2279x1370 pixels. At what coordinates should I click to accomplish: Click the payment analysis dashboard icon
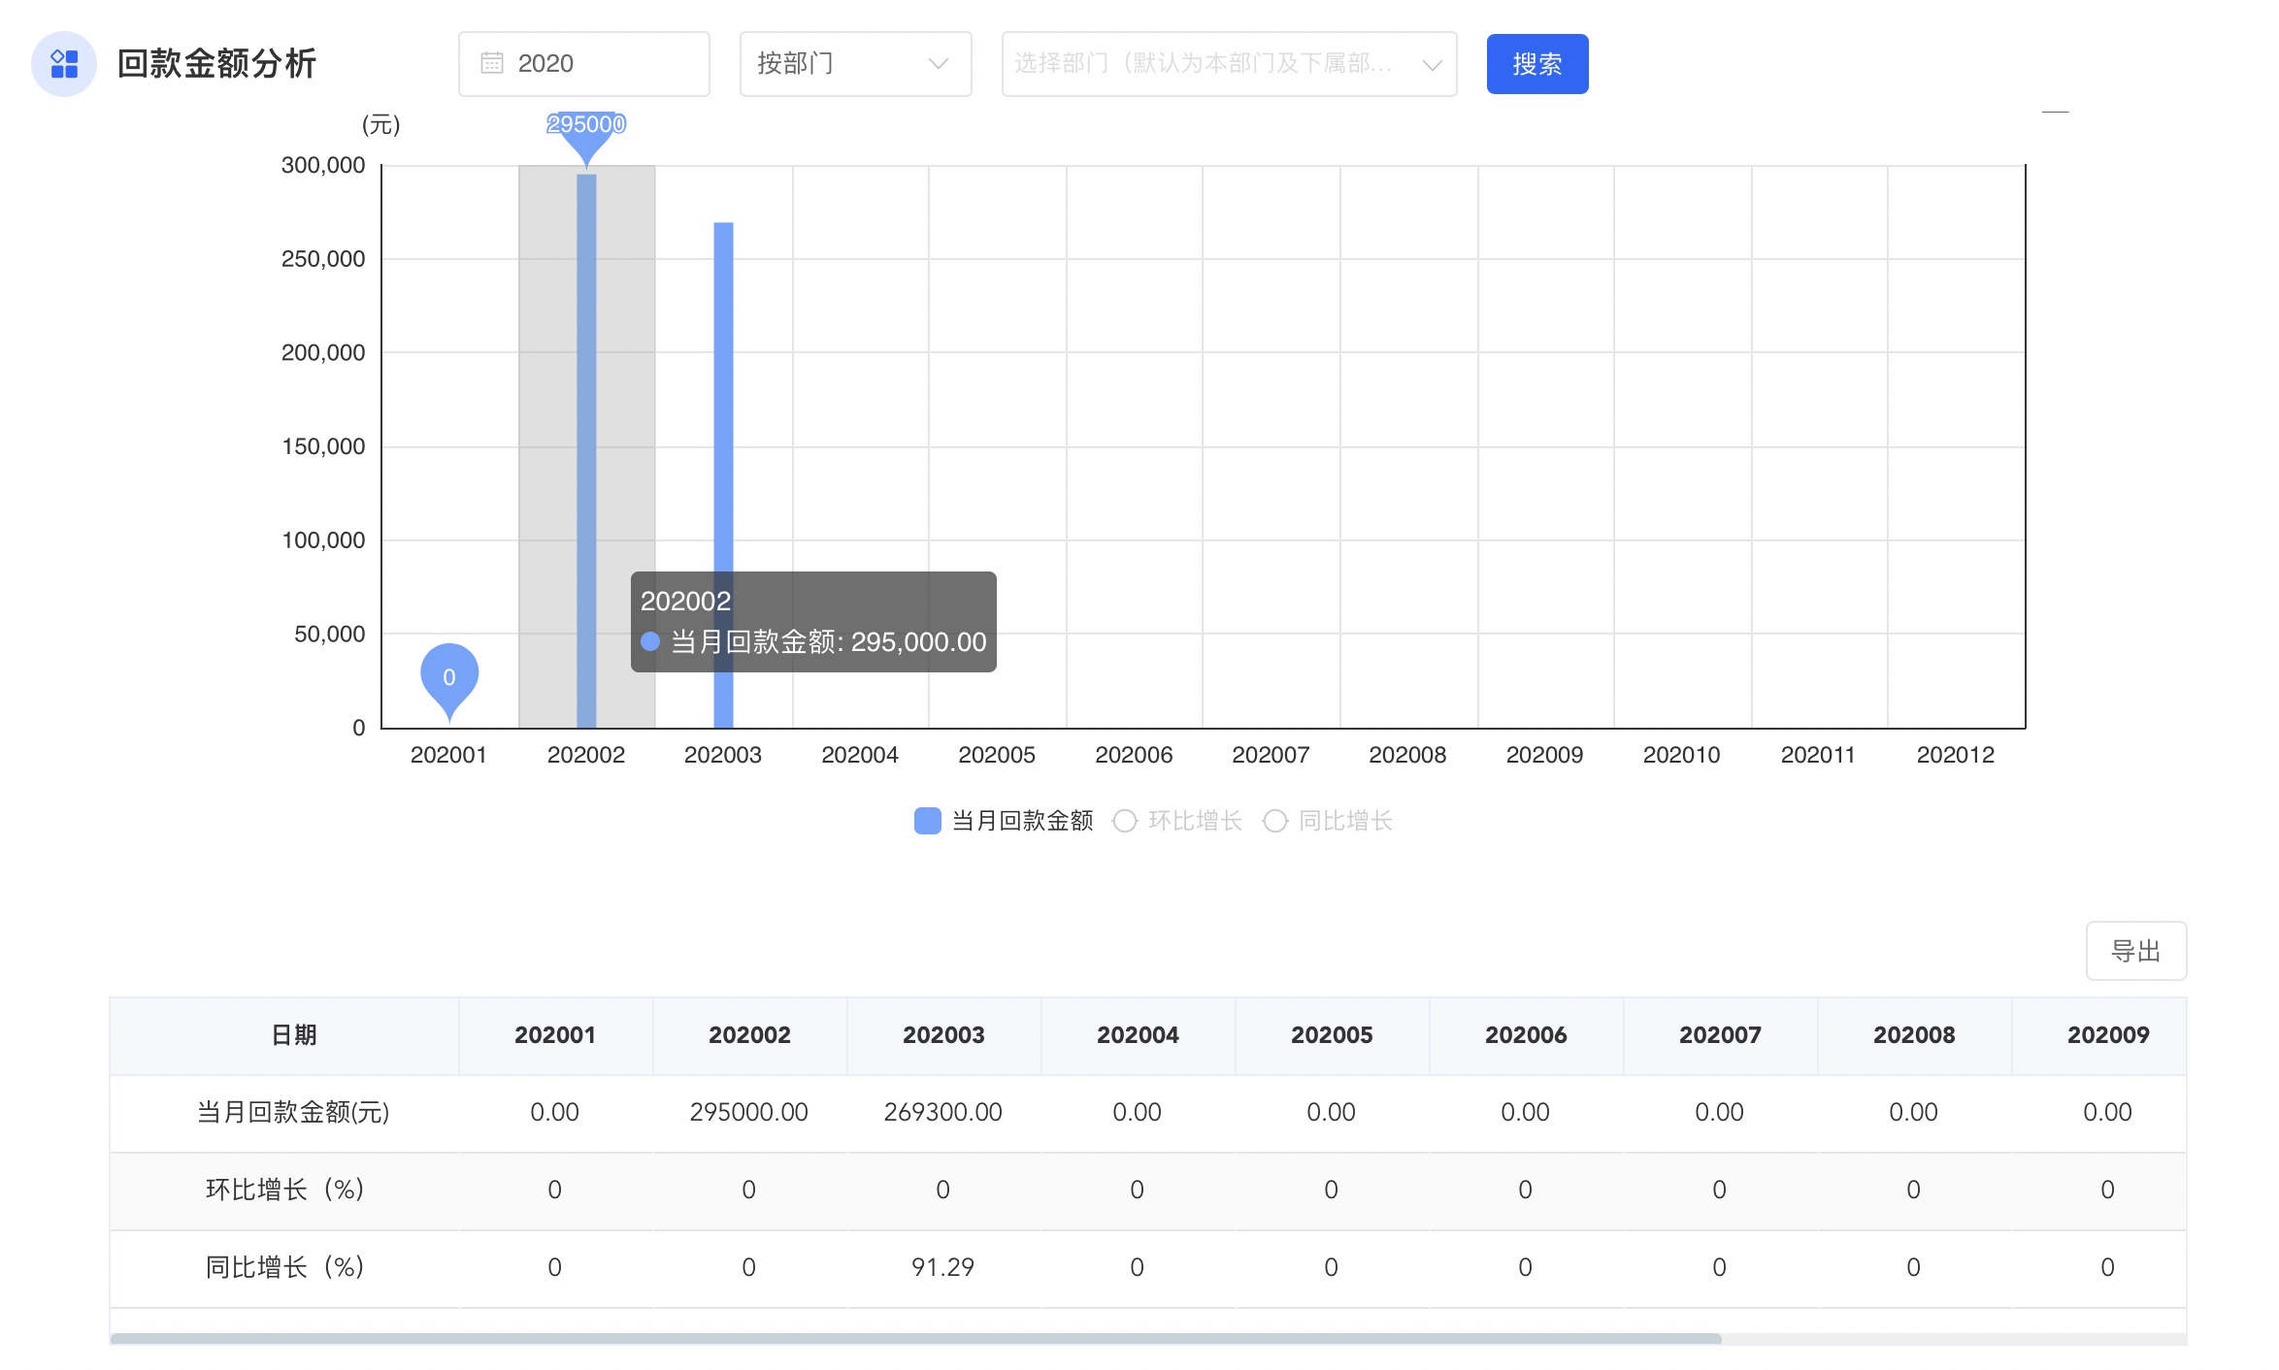[x=64, y=64]
